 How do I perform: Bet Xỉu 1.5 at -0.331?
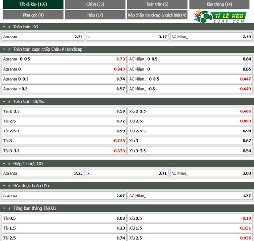190,228
